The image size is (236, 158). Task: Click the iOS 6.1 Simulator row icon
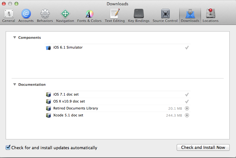48,48
